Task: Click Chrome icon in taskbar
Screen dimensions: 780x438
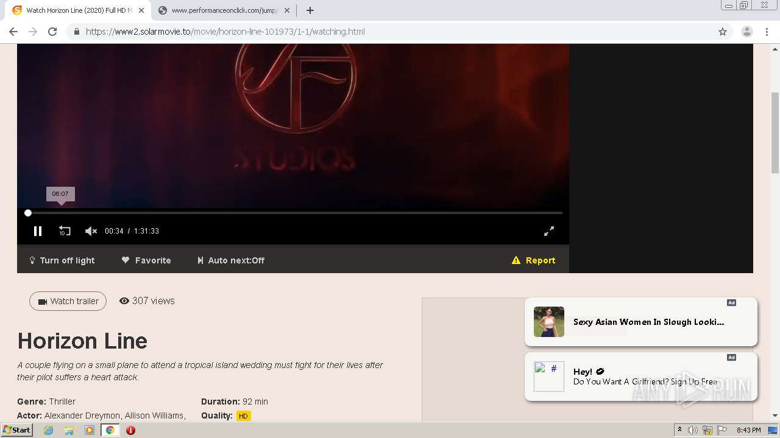Action: [110, 430]
